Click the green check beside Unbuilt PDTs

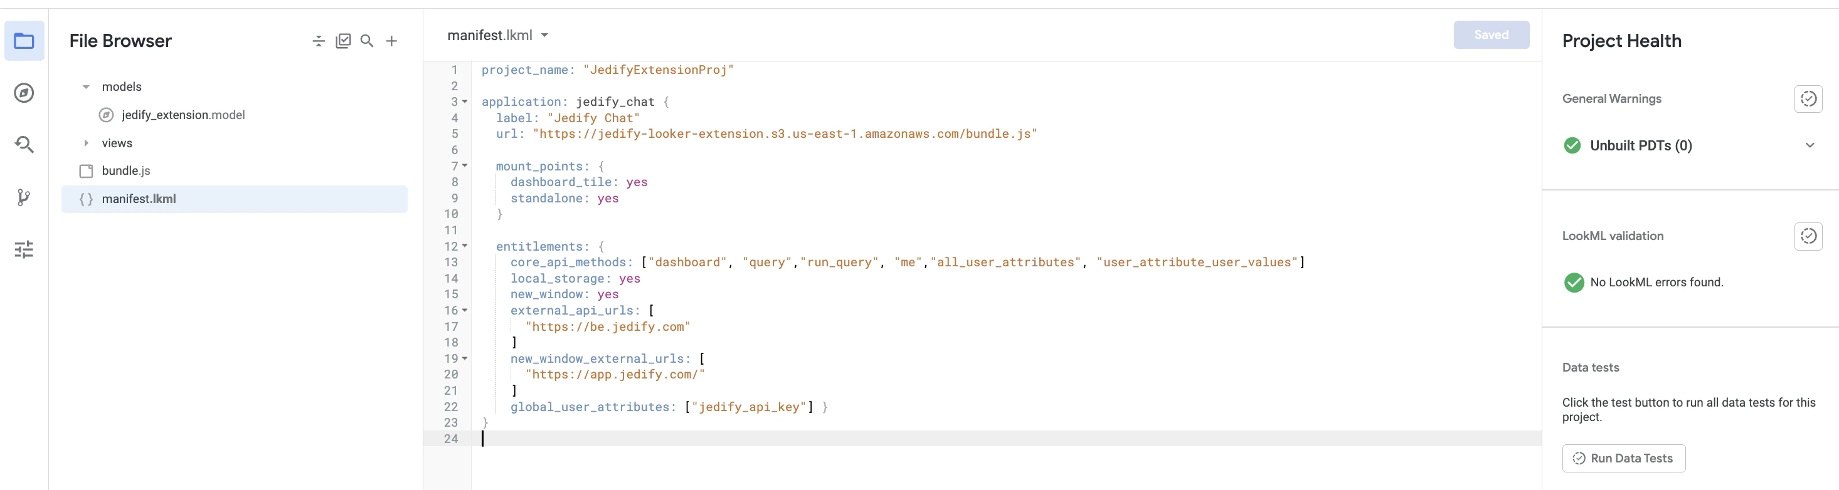1572,145
